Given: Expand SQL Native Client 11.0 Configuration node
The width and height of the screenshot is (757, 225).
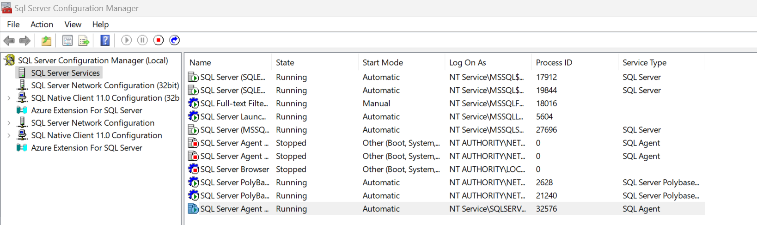Looking at the screenshot, I should (9, 135).
